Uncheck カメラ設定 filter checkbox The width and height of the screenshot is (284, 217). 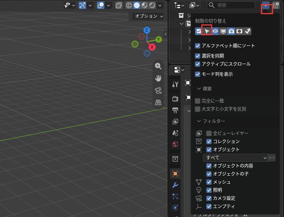(209, 198)
